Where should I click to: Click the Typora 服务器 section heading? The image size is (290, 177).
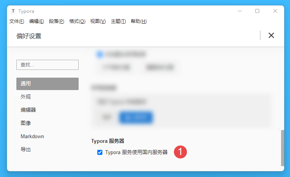click(x=108, y=141)
